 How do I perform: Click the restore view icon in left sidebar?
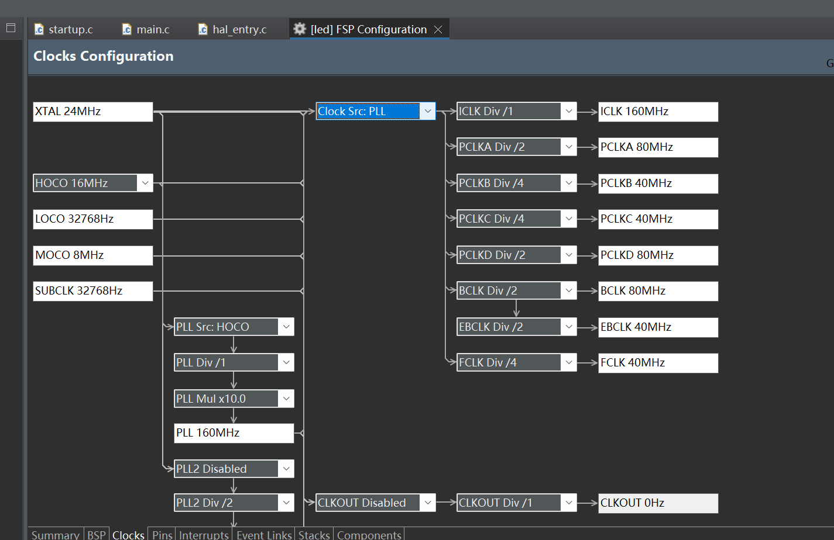(x=11, y=27)
